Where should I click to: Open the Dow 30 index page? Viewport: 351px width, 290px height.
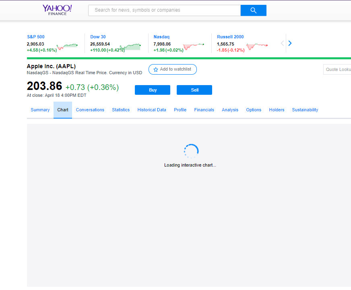click(x=98, y=37)
